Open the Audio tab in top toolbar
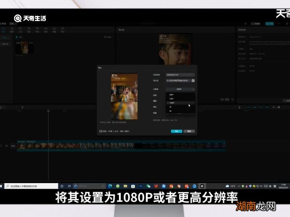The width and height of the screenshot is (290, 217). point(12,30)
